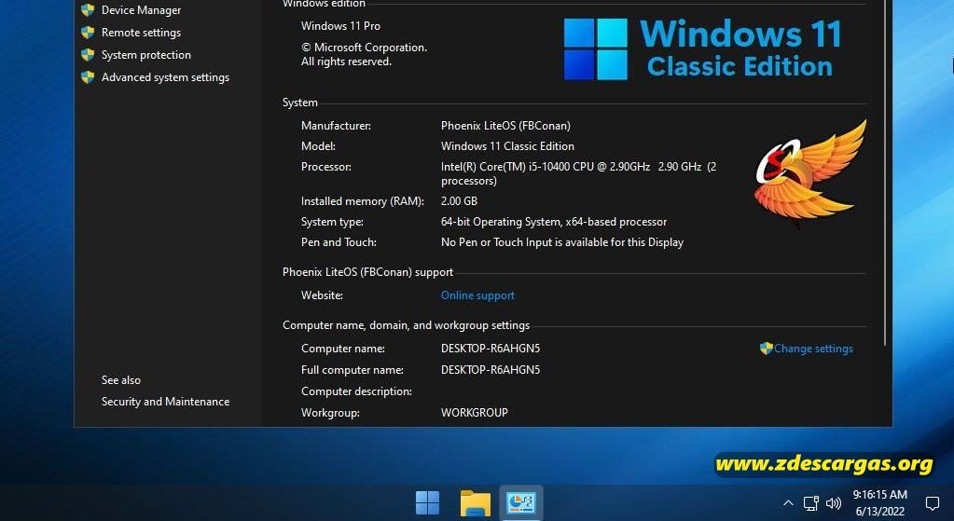The image size is (954, 521).
Task: Click the No Pen or Touch Input text
Action: click(562, 242)
